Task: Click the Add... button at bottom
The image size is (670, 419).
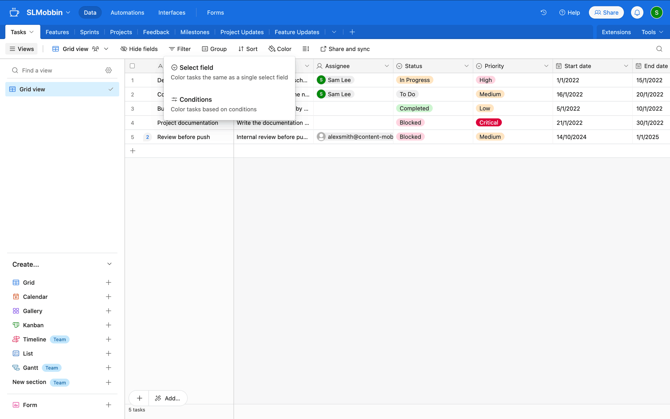Action: [x=168, y=398]
